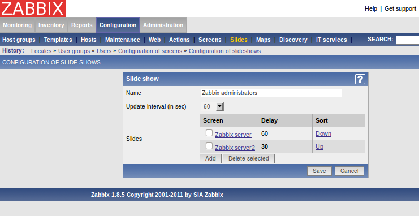
Task: Tick the Zabbix server2 slide checkbox
Action: click(x=209, y=146)
